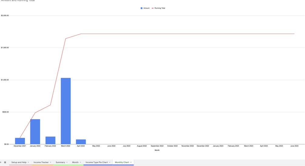Click the blue Amount legend swatch
The image size is (305, 166).
141,8
